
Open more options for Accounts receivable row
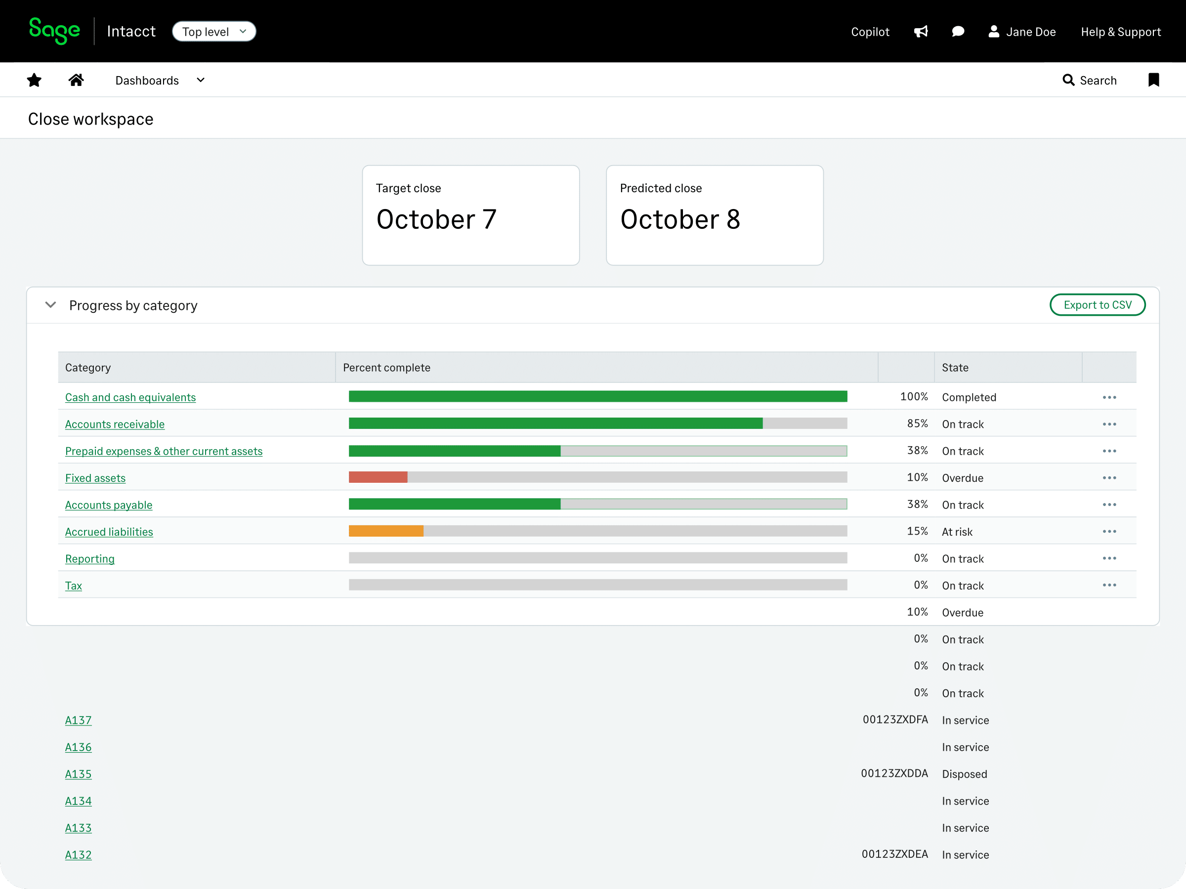point(1109,424)
